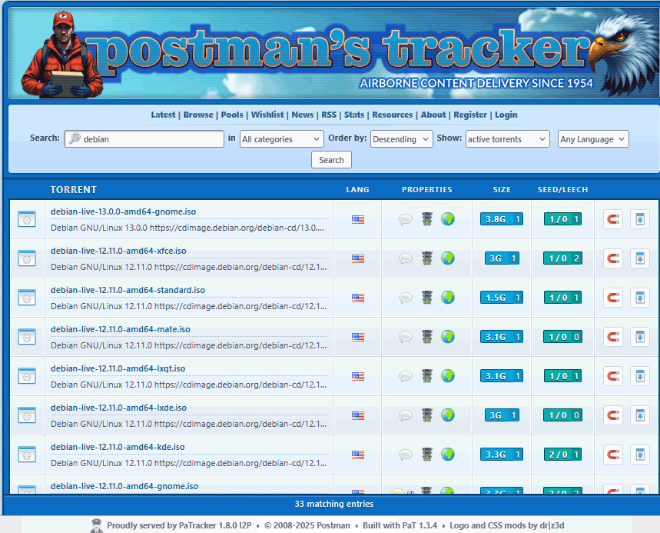Click the magnifier icon in the search field
This screenshot has width=660, height=533.
[75, 138]
